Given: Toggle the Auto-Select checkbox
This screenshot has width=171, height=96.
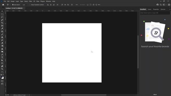Looking at the screenshot, I should tap(13, 5).
